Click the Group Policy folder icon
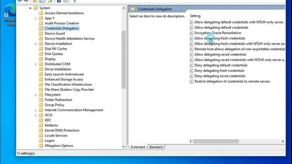 41,105
